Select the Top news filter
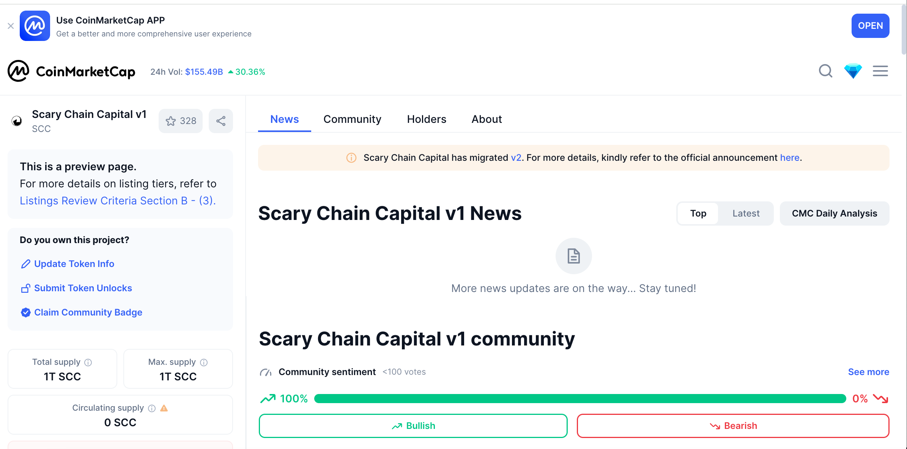 [698, 214]
